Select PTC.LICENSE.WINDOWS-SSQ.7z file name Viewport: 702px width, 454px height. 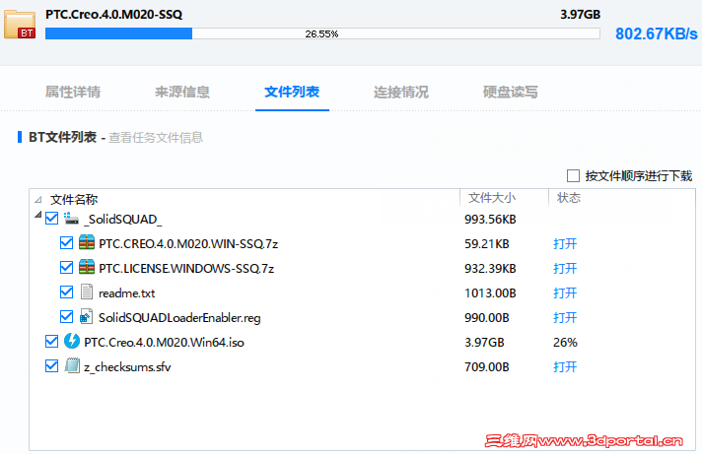tap(186, 269)
